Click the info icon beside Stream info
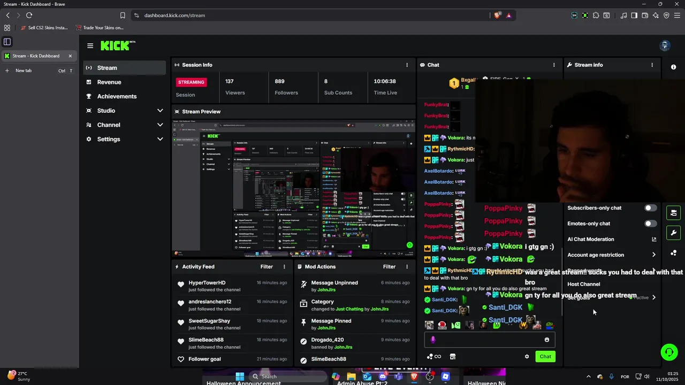The height and width of the screenshot is (385, 685). tap(673, 67)
